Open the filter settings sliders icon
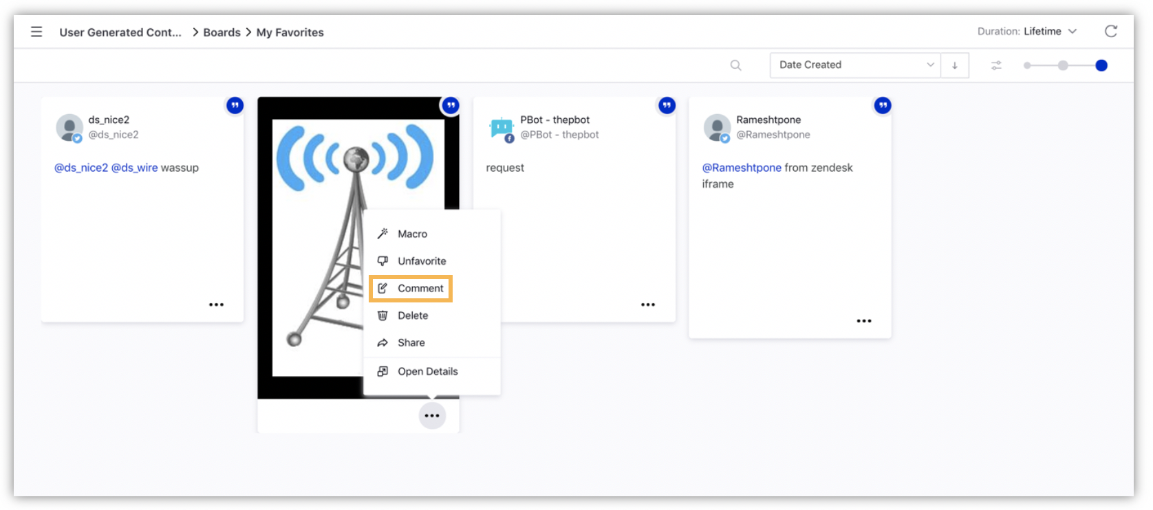The width and height of the screenshot is (1153, 510). click(996, 65)
